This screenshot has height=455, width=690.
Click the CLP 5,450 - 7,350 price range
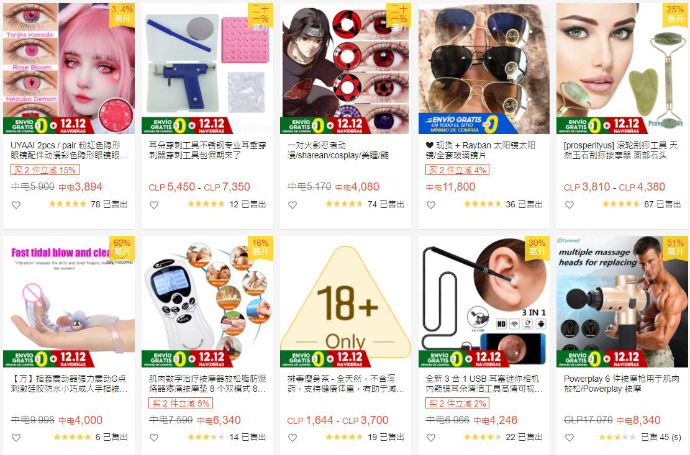(x=199, y=187)
